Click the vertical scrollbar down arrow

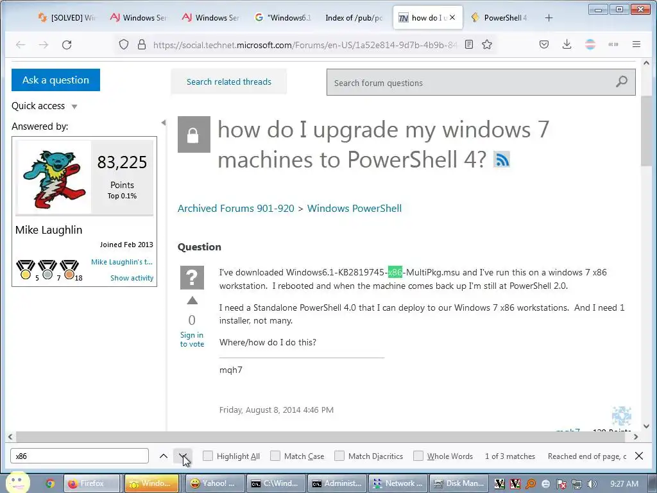pos(646,426)
